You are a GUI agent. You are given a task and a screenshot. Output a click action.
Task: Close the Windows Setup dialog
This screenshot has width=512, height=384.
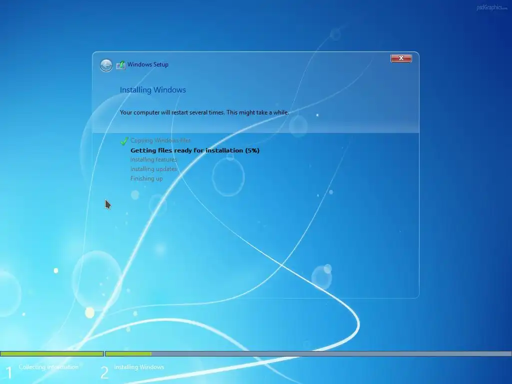(401, 58)
